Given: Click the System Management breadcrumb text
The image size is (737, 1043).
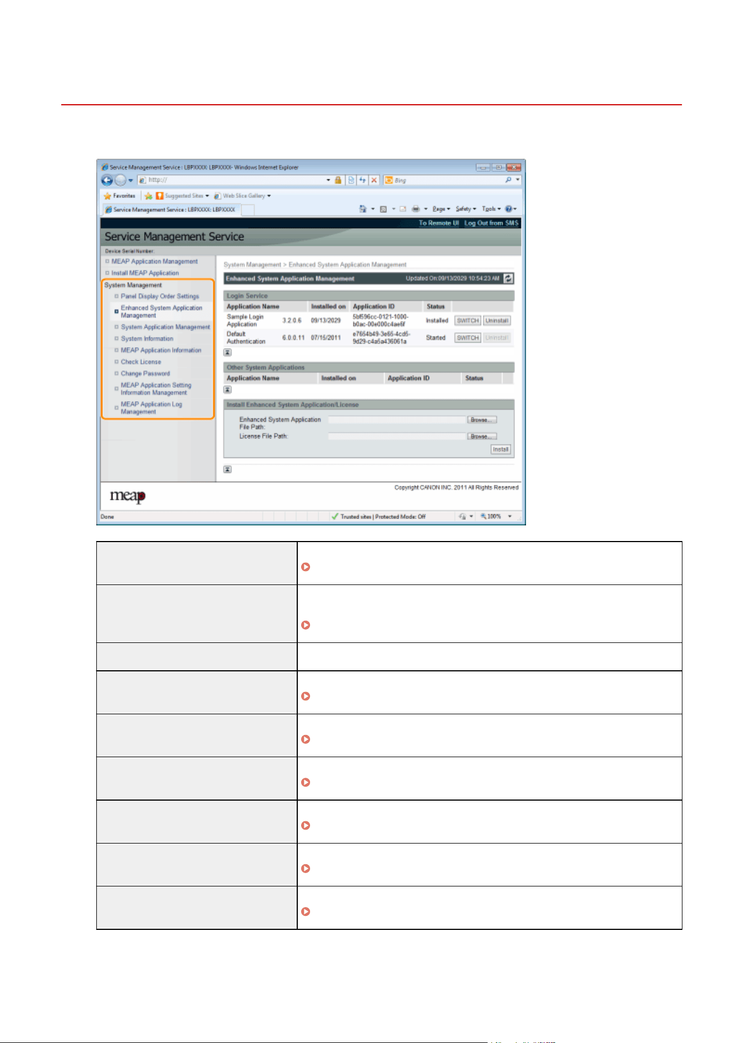Looking at the screenshot, I should (252, 265).
